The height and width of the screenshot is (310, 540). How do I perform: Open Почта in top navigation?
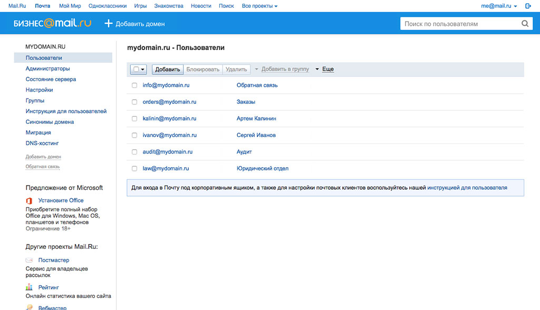coord(43,6)
